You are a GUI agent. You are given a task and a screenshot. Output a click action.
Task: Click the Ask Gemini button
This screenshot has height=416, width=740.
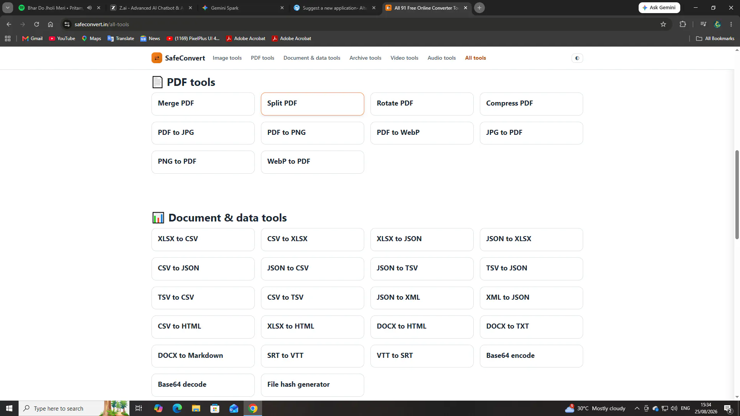tap(659, 8)
